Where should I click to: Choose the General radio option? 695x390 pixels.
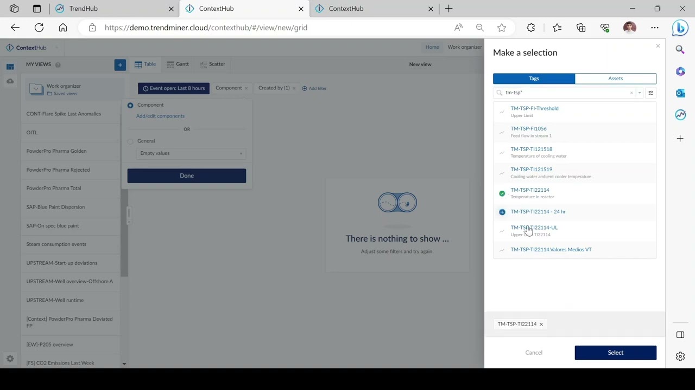130,141
